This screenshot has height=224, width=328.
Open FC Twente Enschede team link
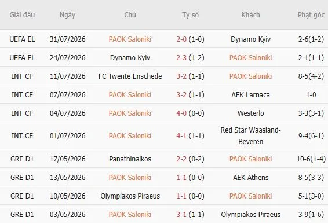(130, 76)
